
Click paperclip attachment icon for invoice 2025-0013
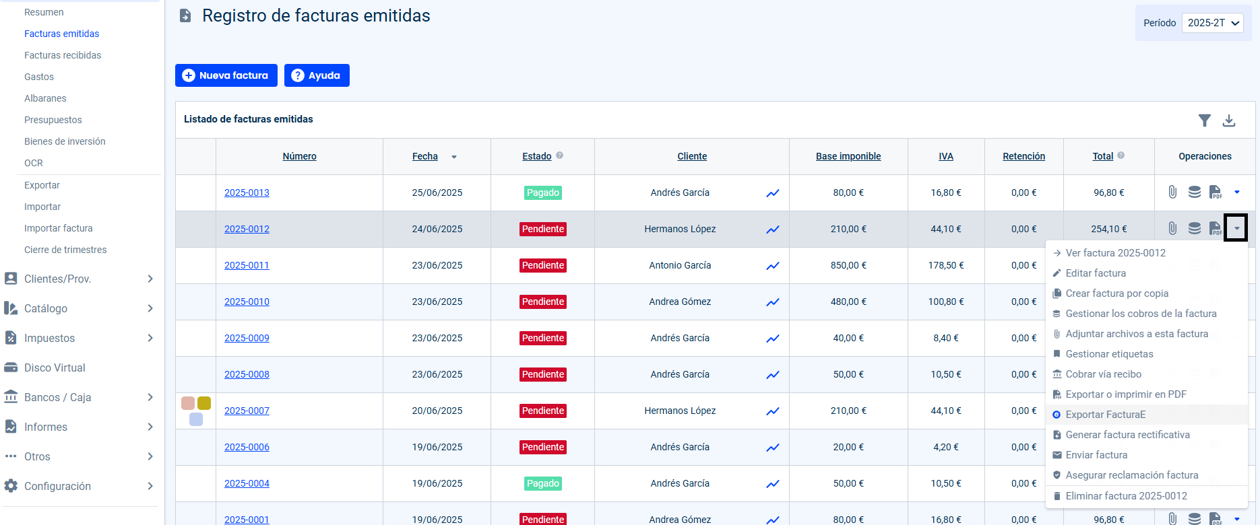click(1172, 193)
